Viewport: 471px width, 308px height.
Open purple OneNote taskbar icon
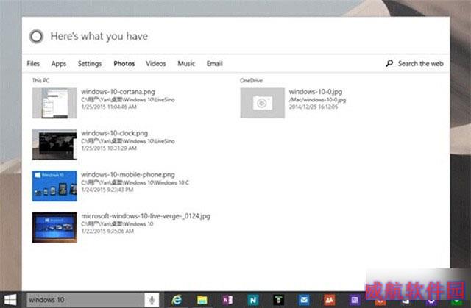click(227, 300)
